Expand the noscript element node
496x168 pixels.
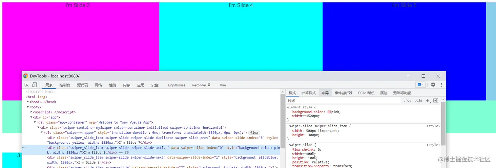coord(31,112)
